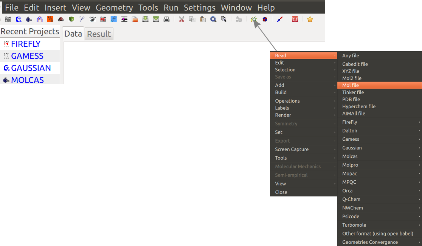422x246 pixels.
Task: Expand the NWChem read submenu
Action: [380, 208]
